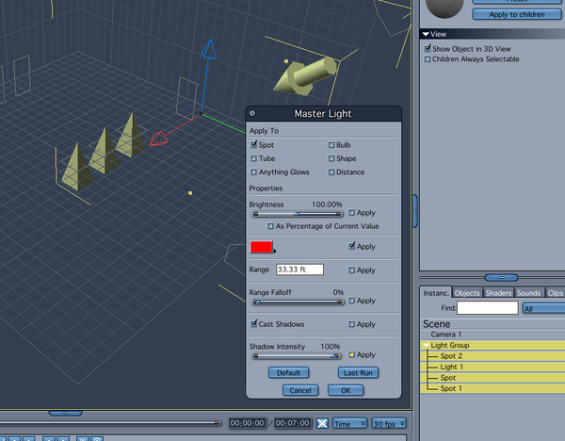Click the timeline scrubber handle
Viewport: 565px width, 441px height.
click(x=217, y=423)
